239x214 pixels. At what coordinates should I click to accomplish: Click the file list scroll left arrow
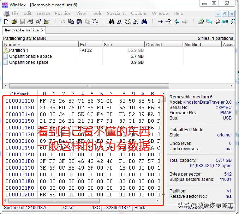click(6, 86)
